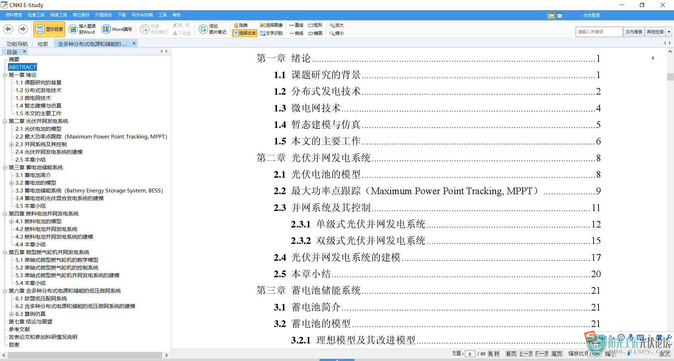The height and width of the screenshot is (361, 674).
Task: Open the 开题报告 menu
Action: (104, 15)
